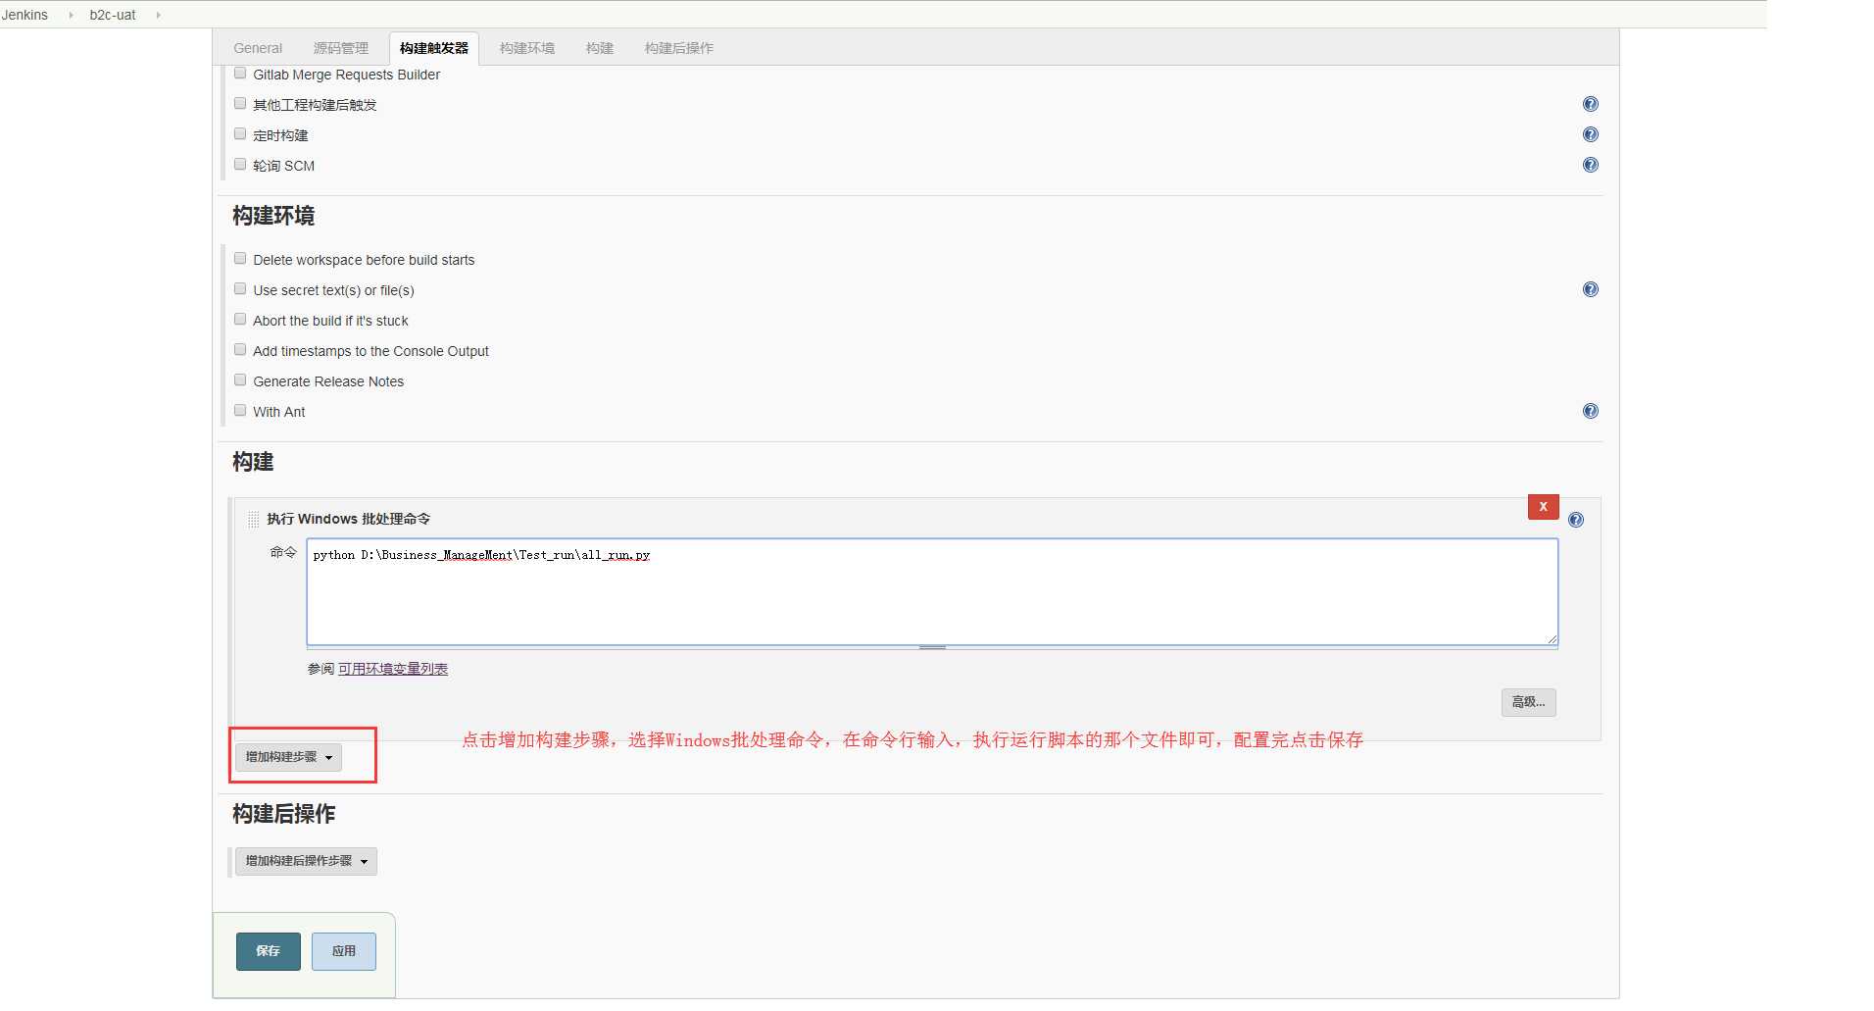This screenshot has width=1874, height=1011.
Task: Switch to the General tab
Action: pyautogui.click(x=258, y=48)
